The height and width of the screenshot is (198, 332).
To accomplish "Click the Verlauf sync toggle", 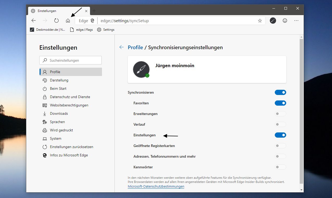I will click(280, 124).
